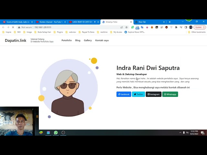This screenshot has width=207, height=155.
Task: Go back with the browser arrow
Action: 3,27
